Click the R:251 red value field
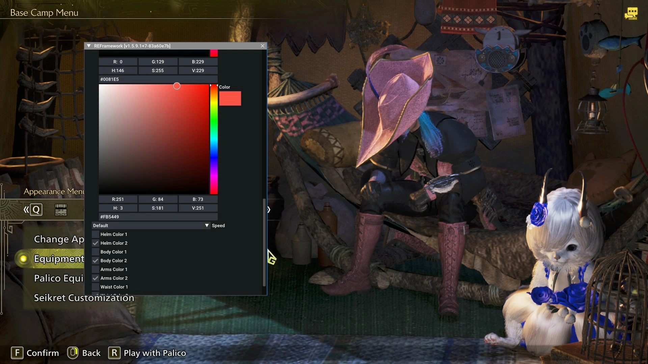This screenshot has width=648, height=364. [118, 199]
